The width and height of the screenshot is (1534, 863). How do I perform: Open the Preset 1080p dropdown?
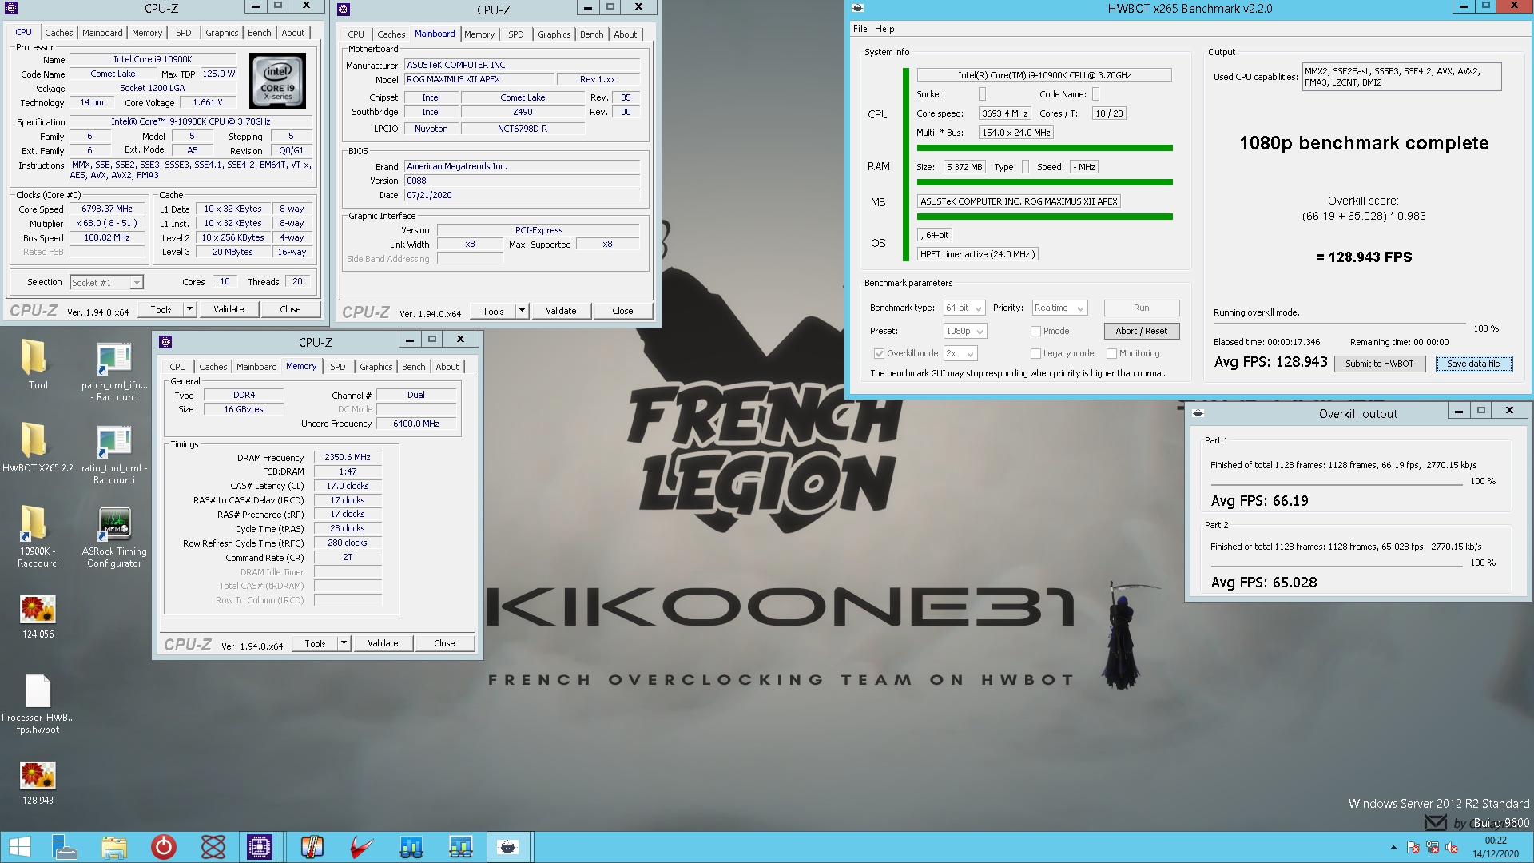(x=965, y=331)
